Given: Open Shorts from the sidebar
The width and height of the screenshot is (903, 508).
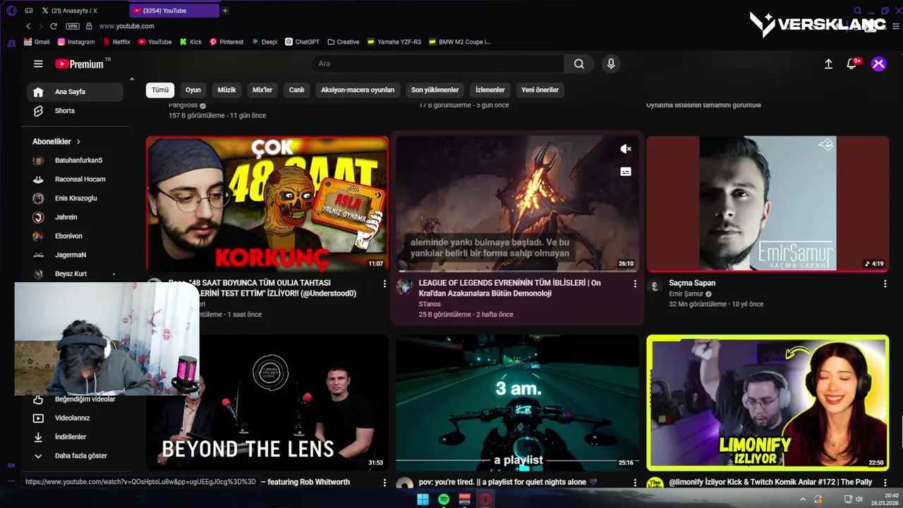Looking at the screenshot, I should tap(75, 111).
